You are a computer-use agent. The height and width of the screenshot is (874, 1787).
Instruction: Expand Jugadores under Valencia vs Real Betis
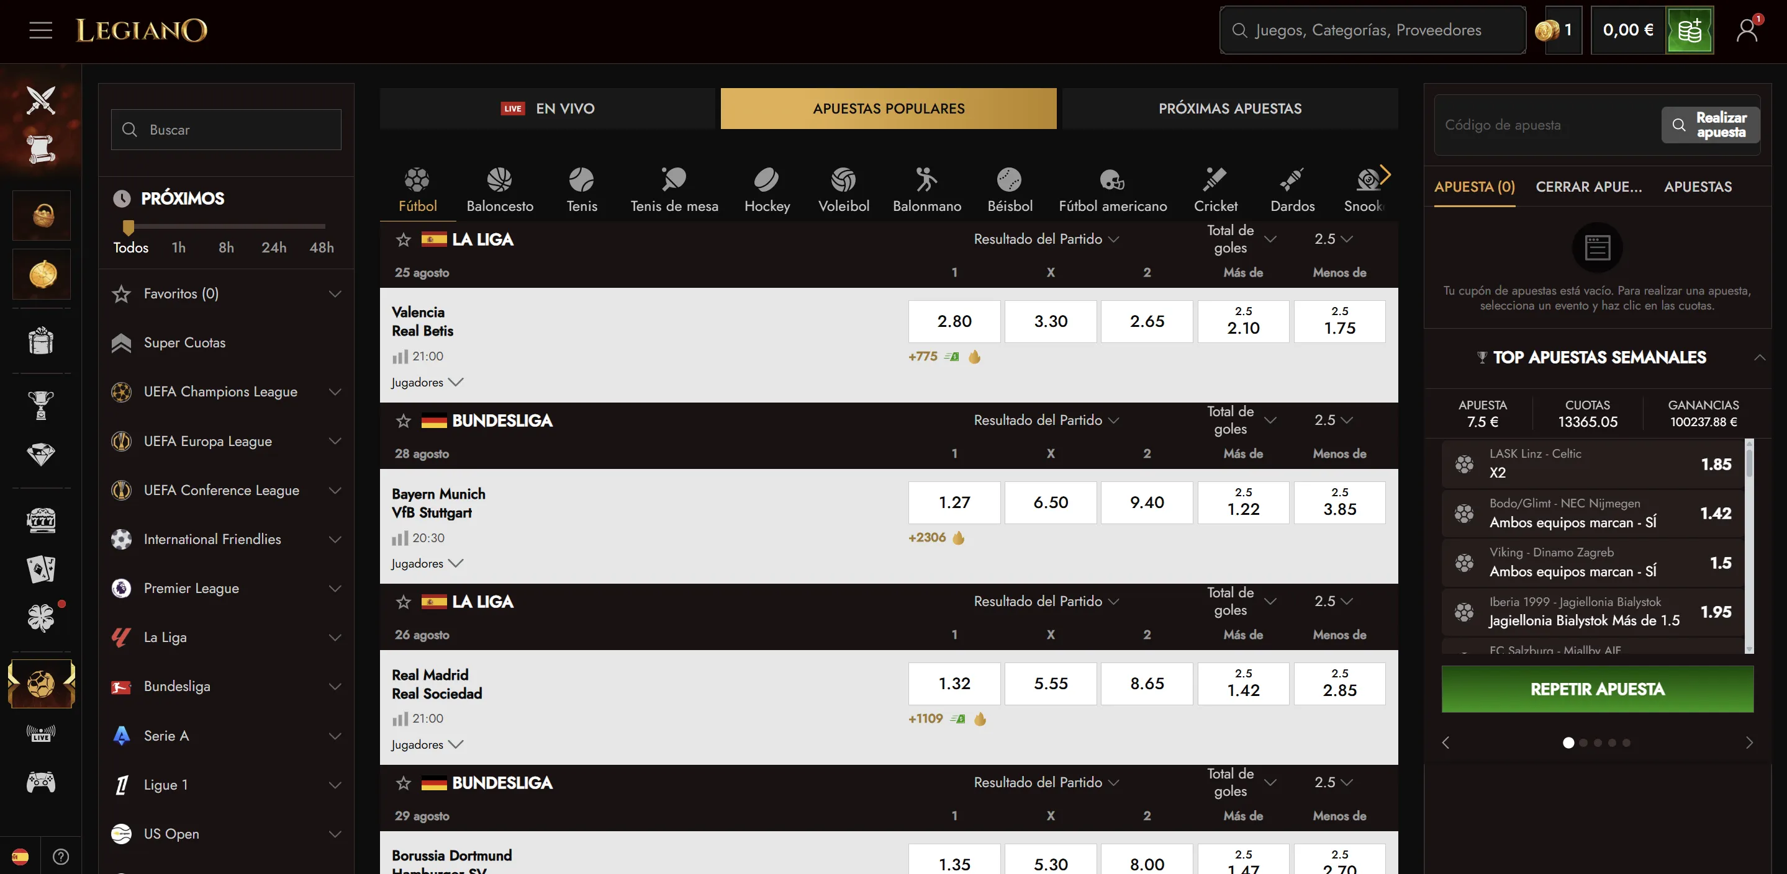(427, 382)
